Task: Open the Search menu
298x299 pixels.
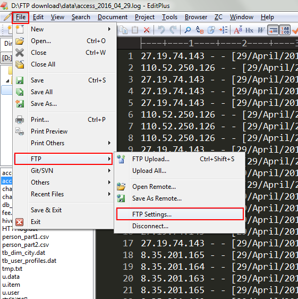Action: tap(81, 18)
